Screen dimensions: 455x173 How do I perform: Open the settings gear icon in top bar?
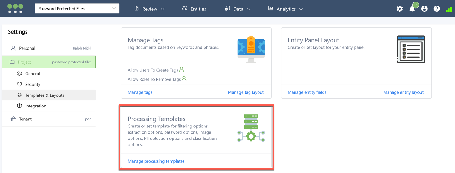point(400,9)
